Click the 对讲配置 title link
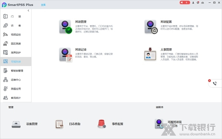The image size is (222, 139). click(x=166, y=22)
